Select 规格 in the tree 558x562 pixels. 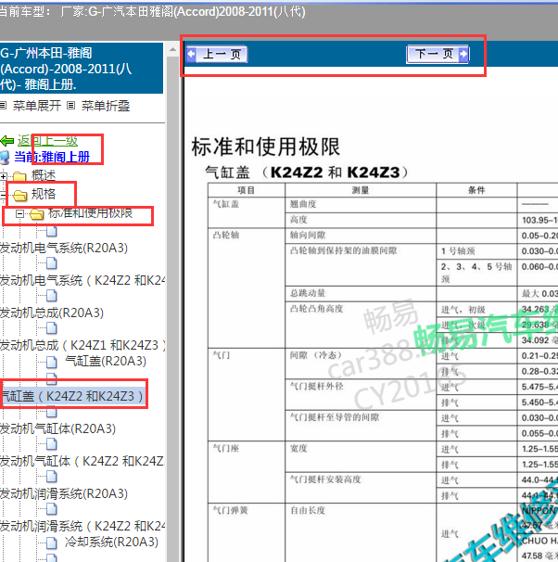click(x=44, y=194)
